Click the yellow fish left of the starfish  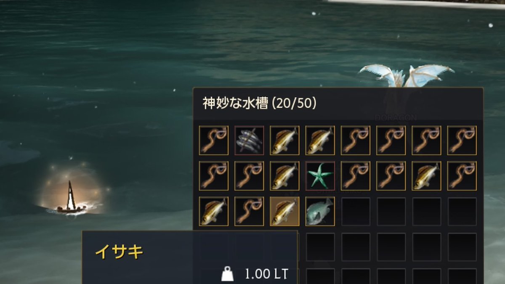pyautogui.click(x=284, y=176)
